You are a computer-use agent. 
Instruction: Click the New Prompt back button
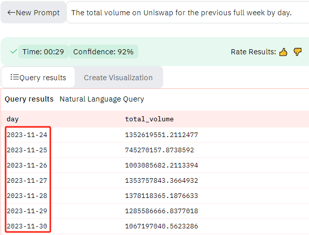coord(34,12)
